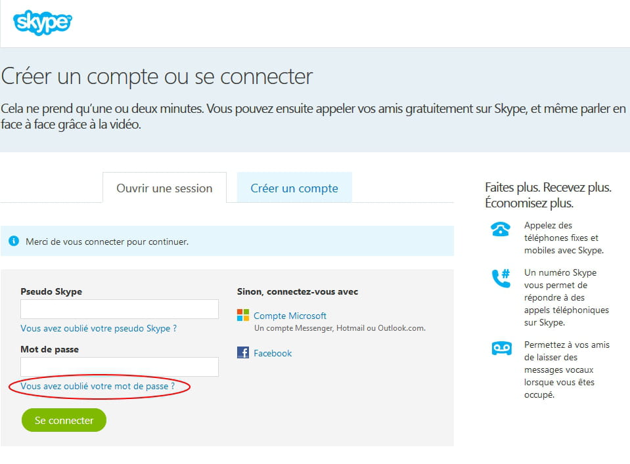Click the Skype logo
Viewport: 630px width, 464px height.
[x=43, y=22]
